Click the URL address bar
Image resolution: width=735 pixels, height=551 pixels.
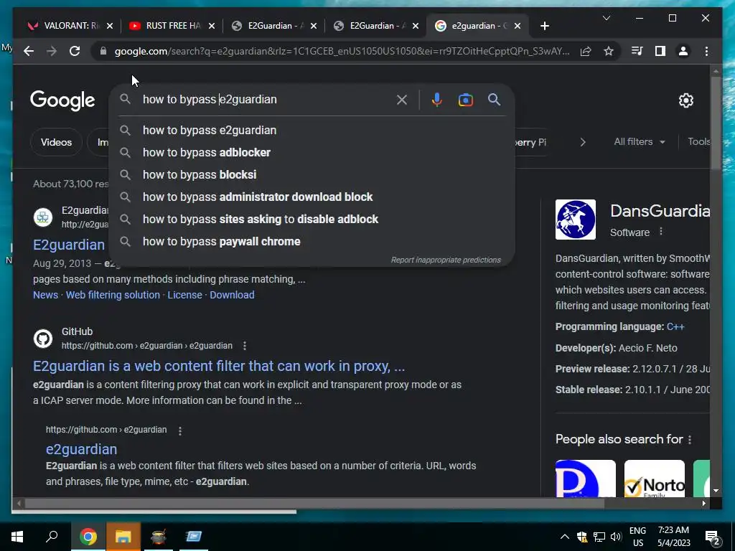click(x=342, y=51)
